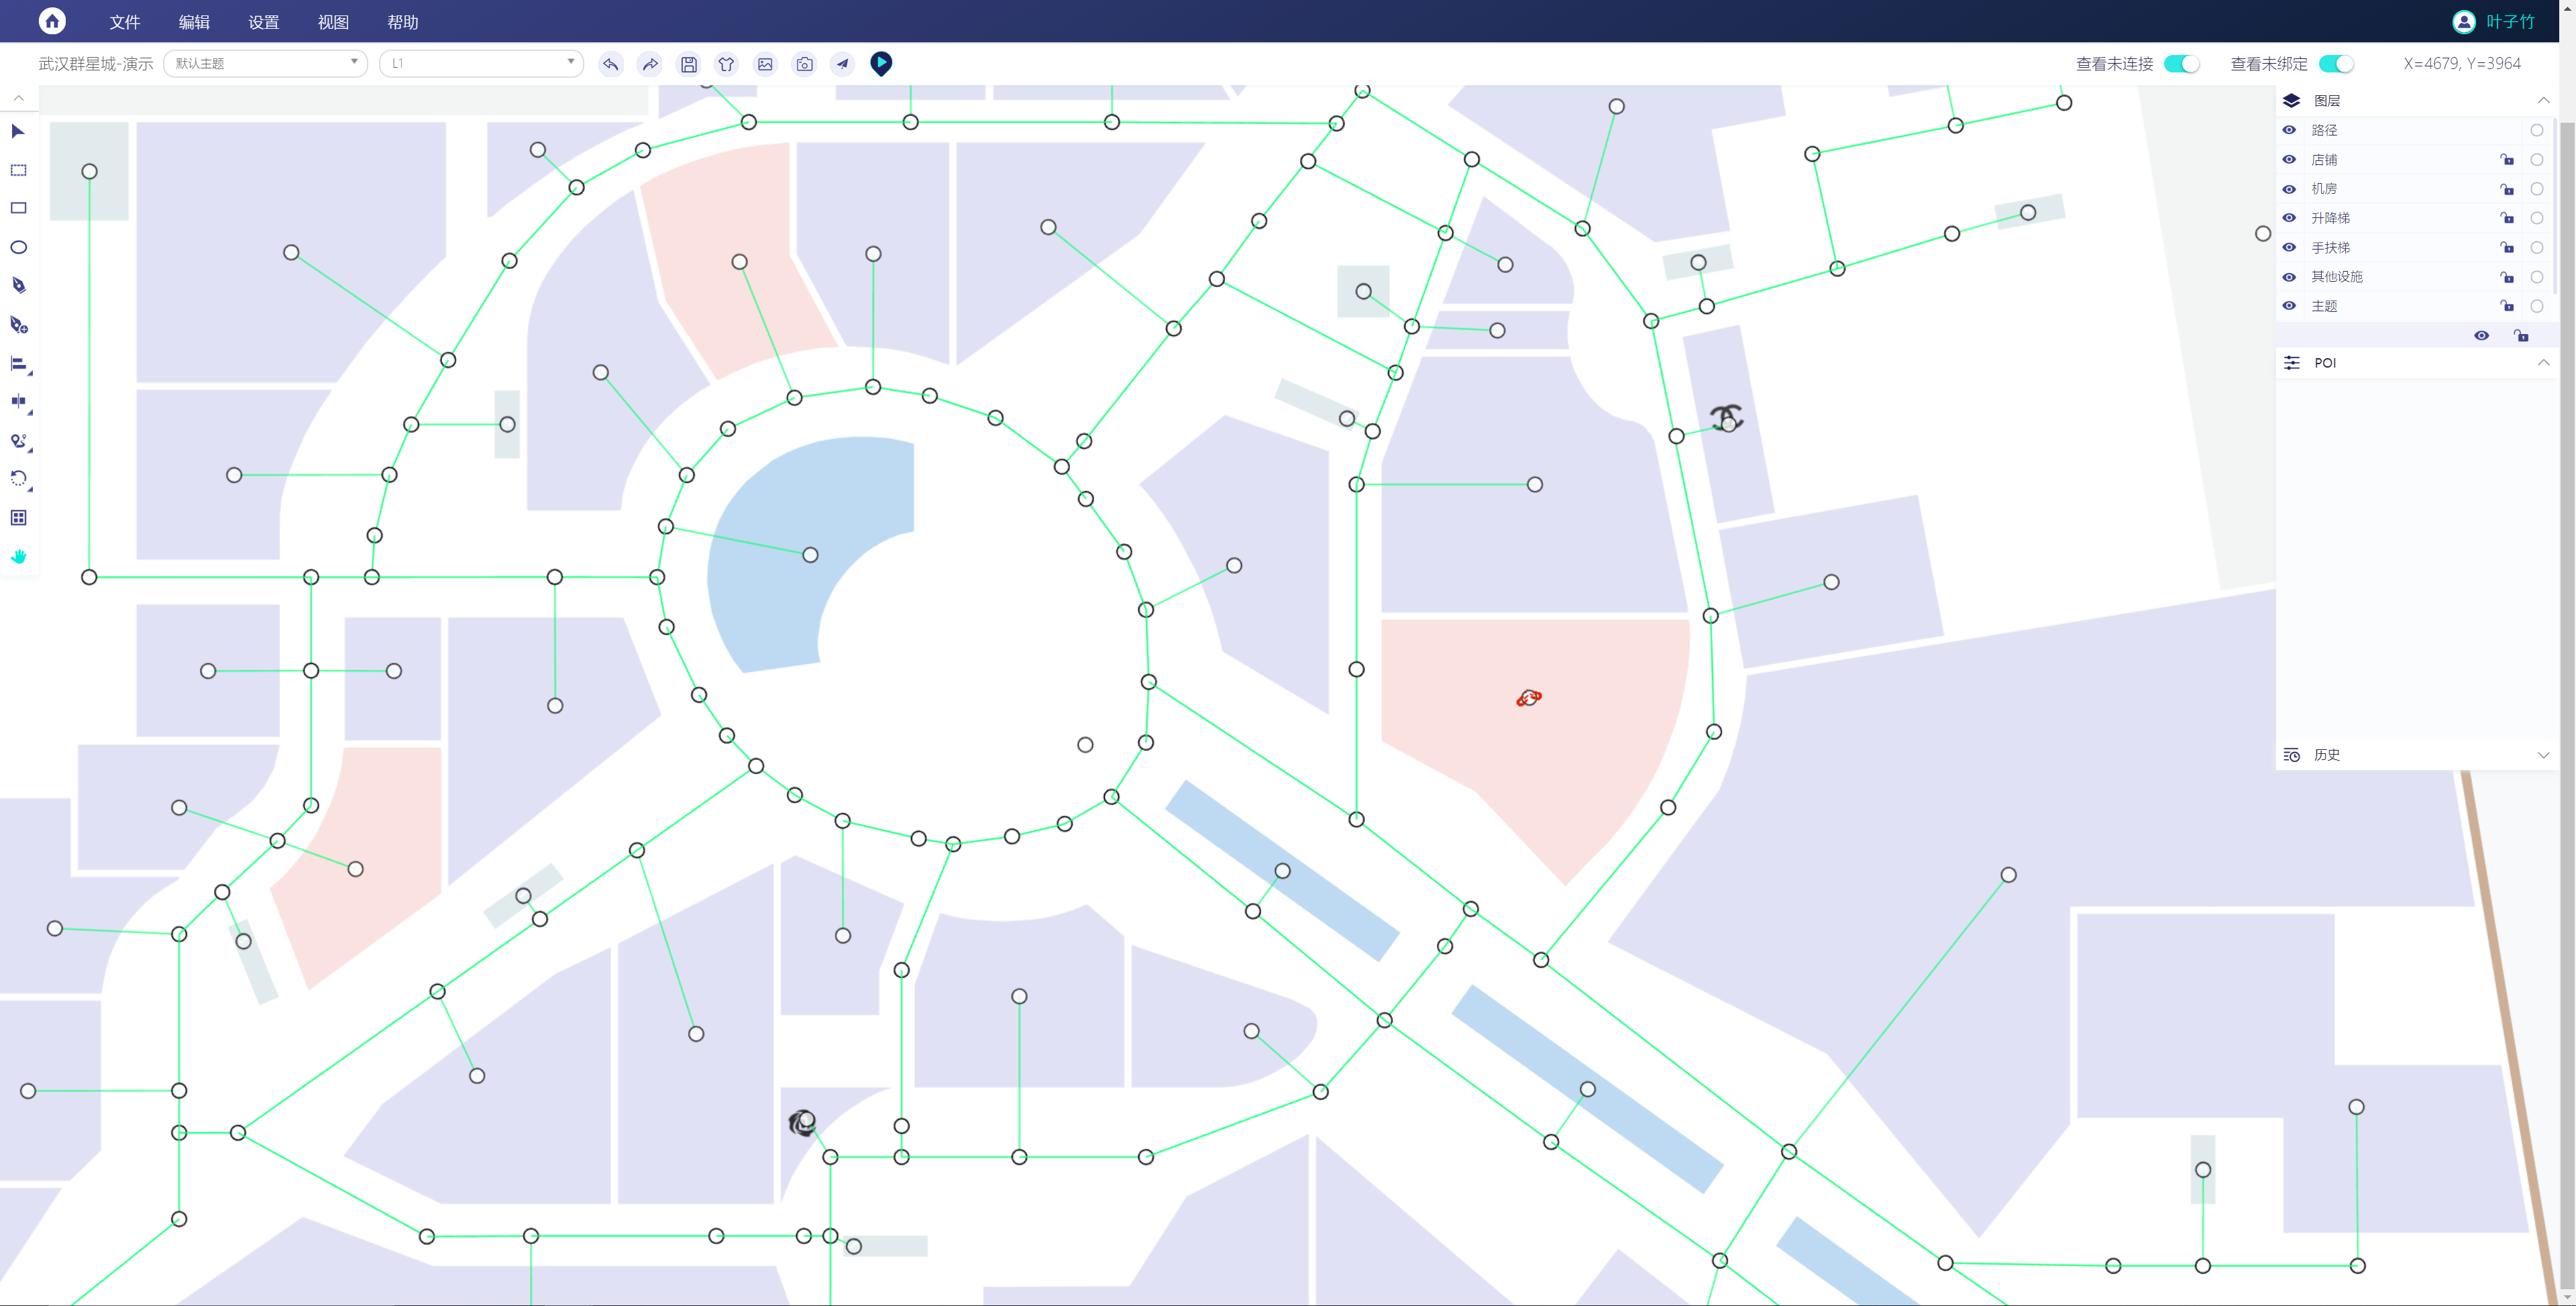Image resolution: width=2576 pixels, height=1306 pixels.
Task: Select the dashed marquee selection tool
Action: point(18,170)
